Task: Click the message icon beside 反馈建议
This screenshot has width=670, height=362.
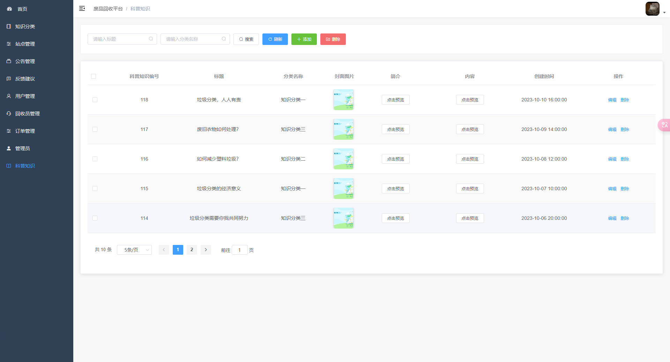Action: pos(9,79)
